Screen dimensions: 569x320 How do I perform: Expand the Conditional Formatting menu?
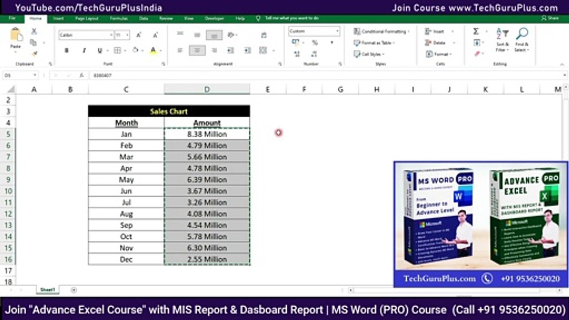(x=381, y=32)
